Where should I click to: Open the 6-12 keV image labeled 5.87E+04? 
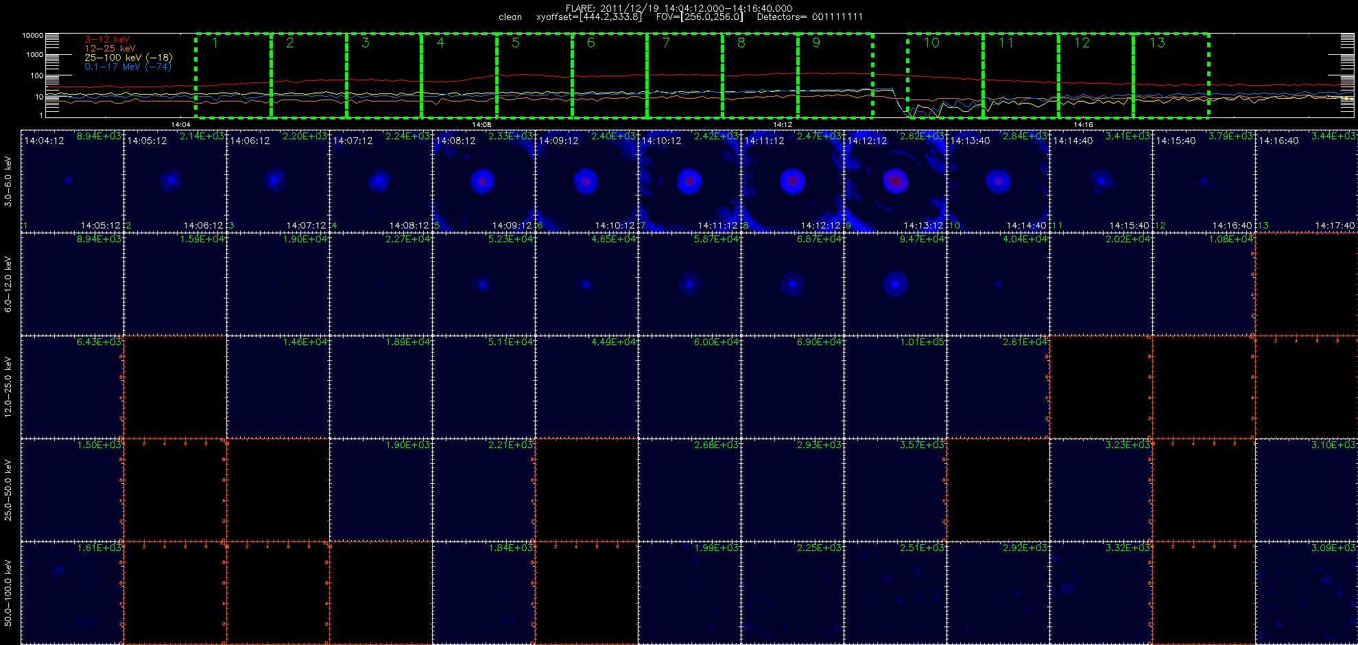pyautogui.click(x=689, y=284)
